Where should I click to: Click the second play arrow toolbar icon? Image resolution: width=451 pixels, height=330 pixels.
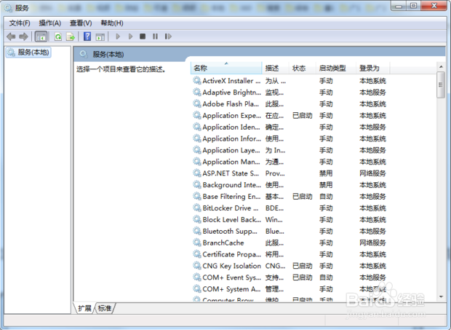tap(130, 36)
